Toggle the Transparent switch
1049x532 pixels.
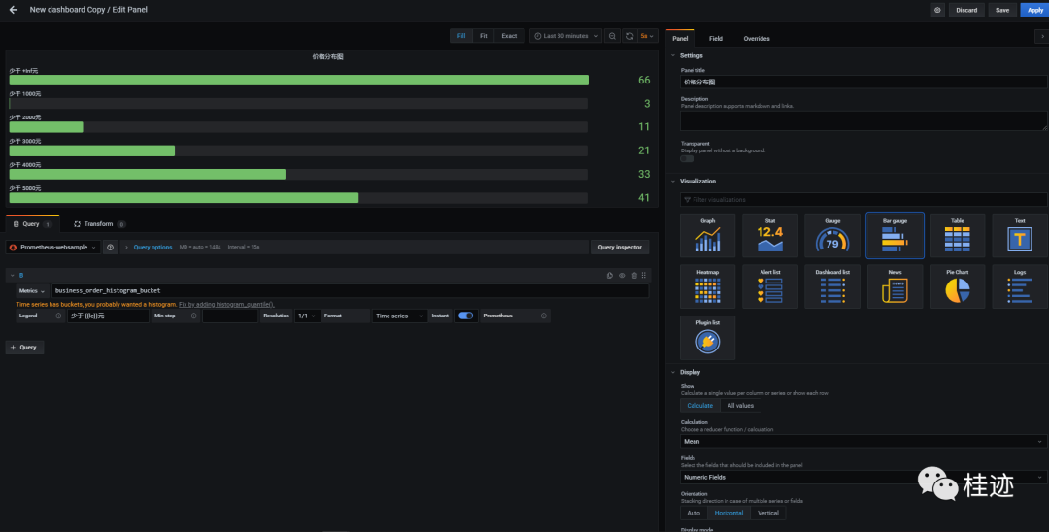pos(687,158)
